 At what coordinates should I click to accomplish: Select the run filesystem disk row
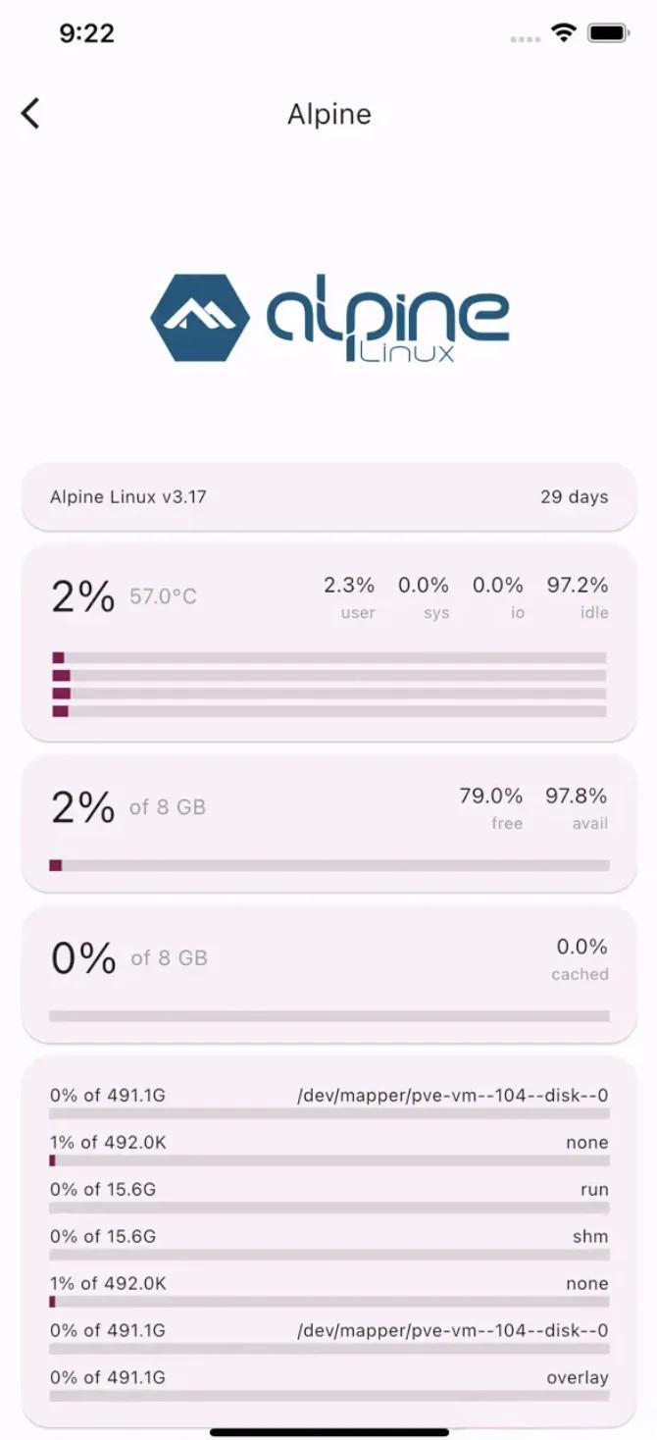pos(329,1197)
